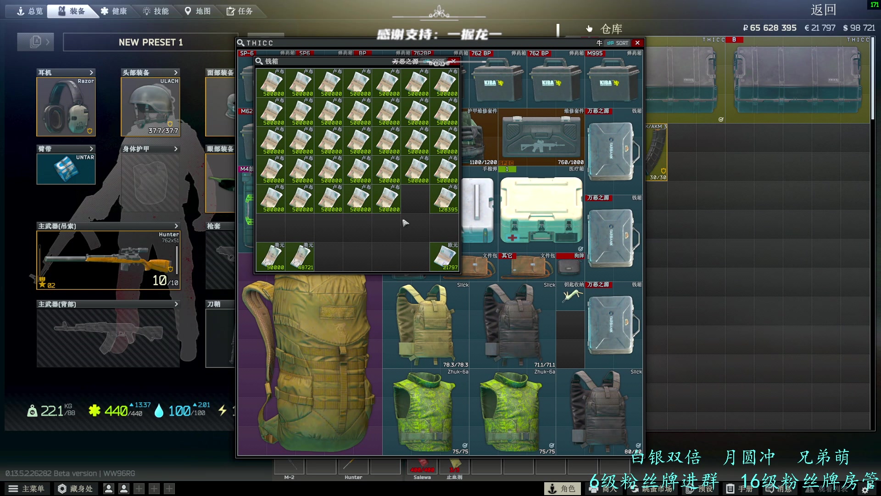Open the 主菜单 main menu
The width and height of the screenshot is (881, 496).
27,489
